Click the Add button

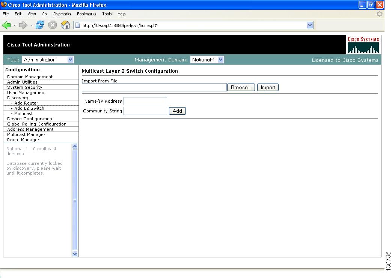click(177, 111)
